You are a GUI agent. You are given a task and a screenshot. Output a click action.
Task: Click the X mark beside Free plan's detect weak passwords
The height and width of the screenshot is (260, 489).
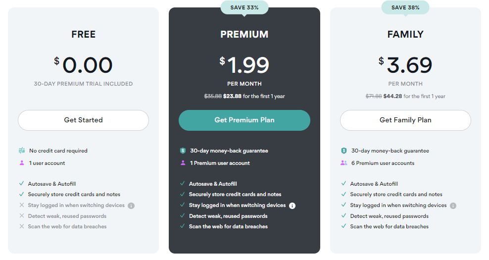[x=22, y=216]
